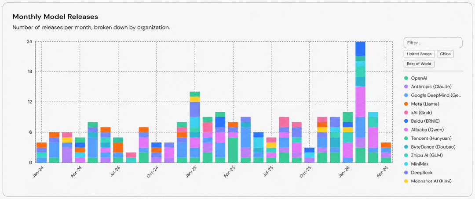Screen dimensions: 475x199
Task: Click the Tencent (Hunyuan) legend dot
Action: tap(406, 139)
